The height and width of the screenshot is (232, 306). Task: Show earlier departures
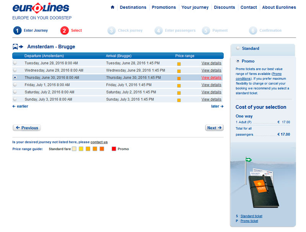[20, 106]
